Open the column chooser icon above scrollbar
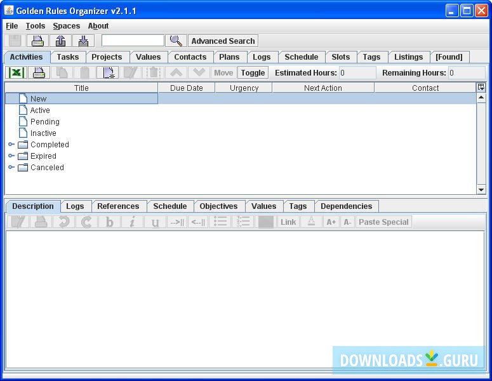Image resolution: width=492 pixels, height=381 pixels. [481, 87]
